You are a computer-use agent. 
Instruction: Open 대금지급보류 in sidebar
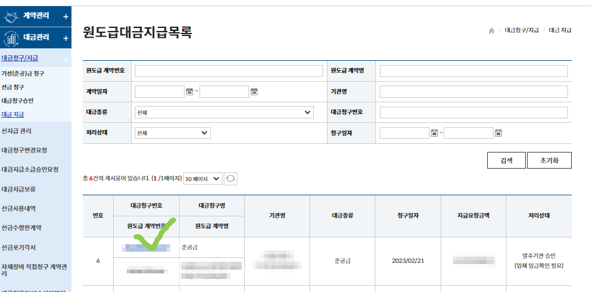pyautogui.click(x=19, y=189)
